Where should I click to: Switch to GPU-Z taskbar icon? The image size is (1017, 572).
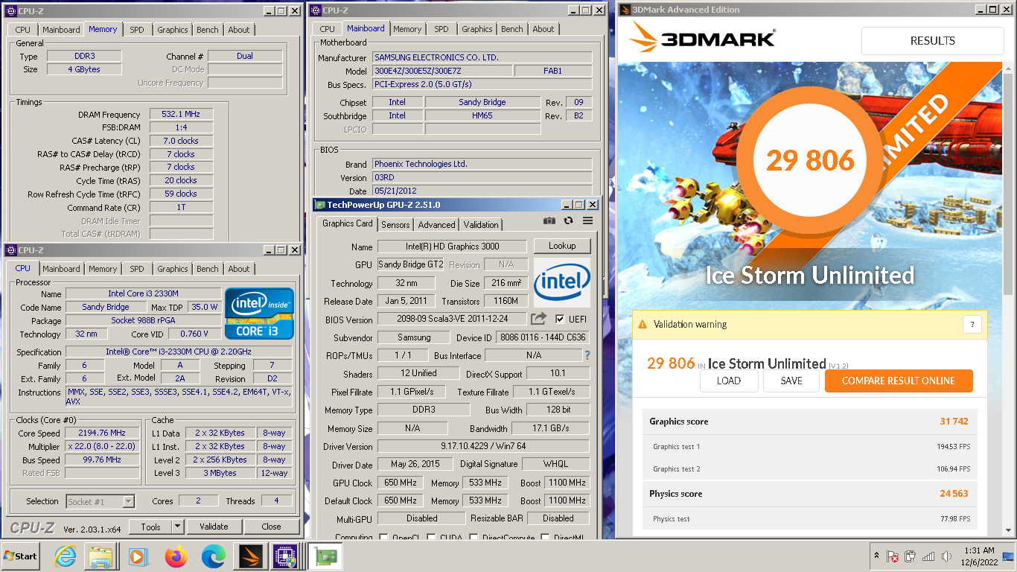click(324, 556)
